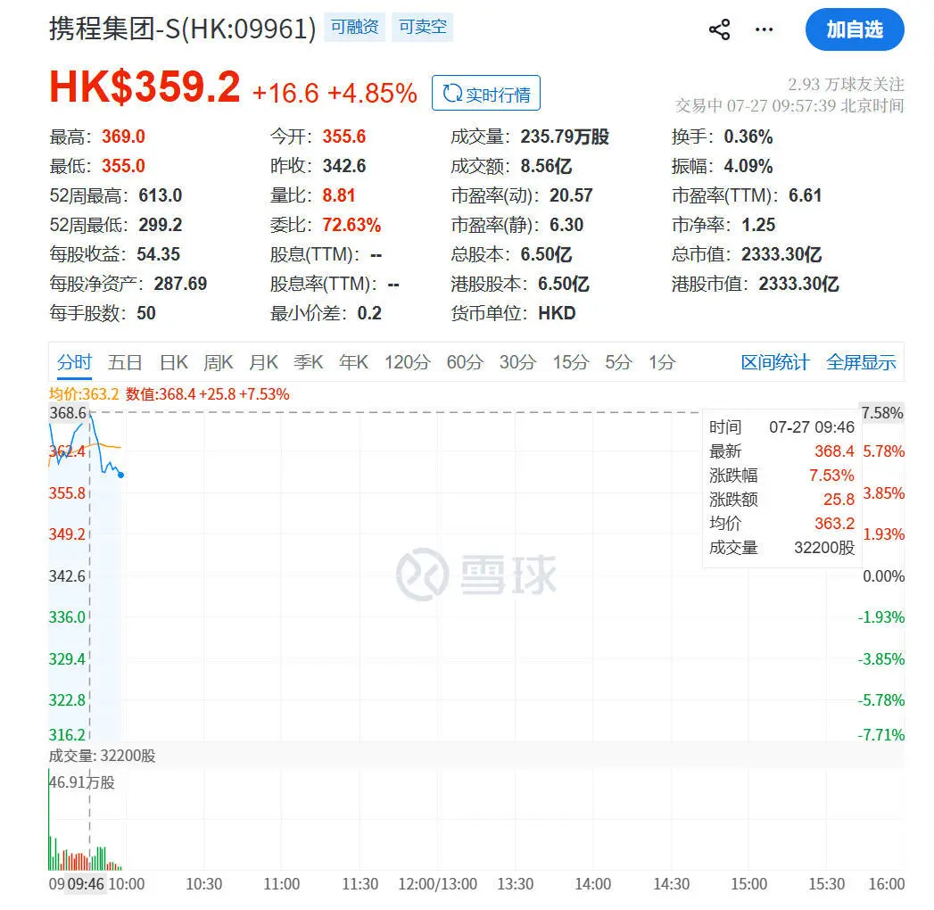The height and width of the screenshot is (910, 934).
Task: Click the HK$359.2 current price
Action: (x=145, y=87)
